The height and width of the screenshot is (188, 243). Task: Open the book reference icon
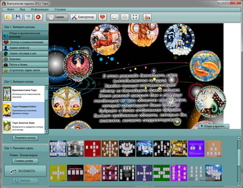(x=115, y=17)
